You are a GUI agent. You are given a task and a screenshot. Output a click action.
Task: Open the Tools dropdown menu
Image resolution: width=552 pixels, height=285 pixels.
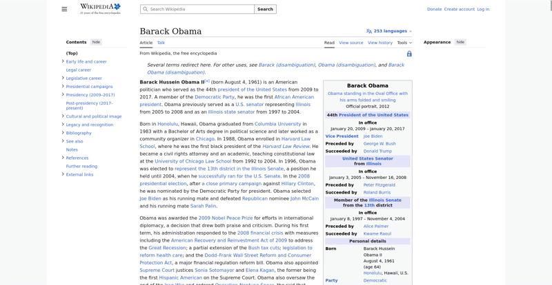pos(404,43)
